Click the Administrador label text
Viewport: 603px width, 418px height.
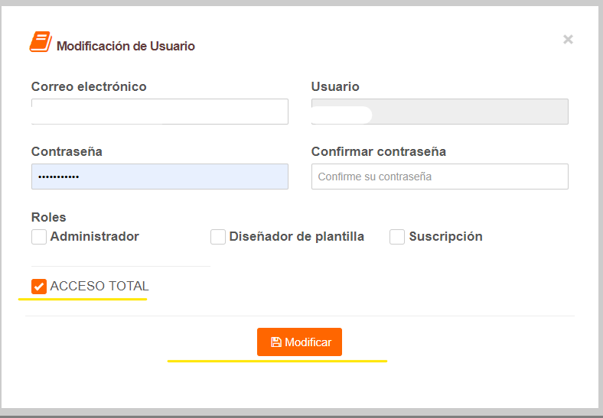click(x=95, y=236)
